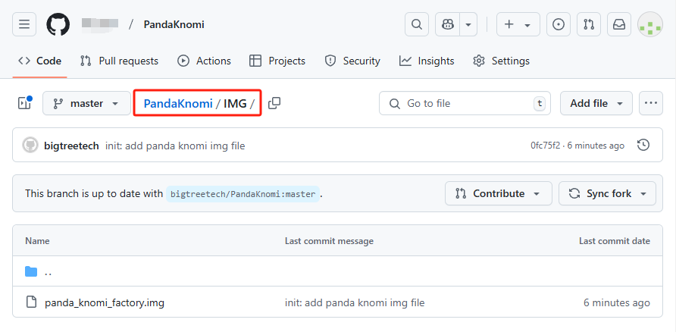
Task: Toggle the file tree side panel
Action: point(24,103)
